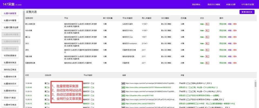
Task: Click view badge beside zhuanlan.zhihu.com/p/210803574 link
Action: point(123,103)
